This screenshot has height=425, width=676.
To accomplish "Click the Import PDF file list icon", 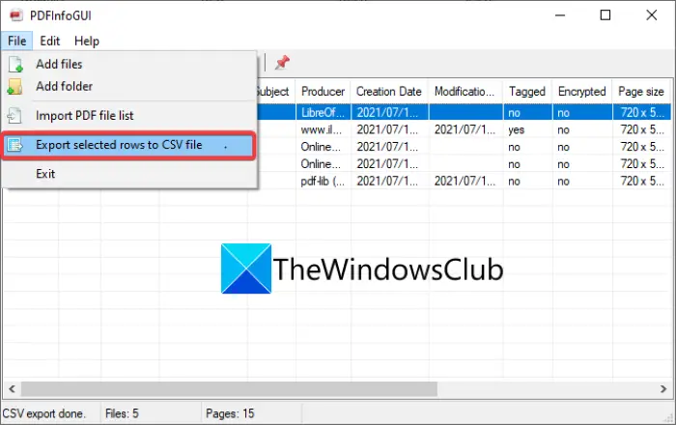I will click(14, 116).
